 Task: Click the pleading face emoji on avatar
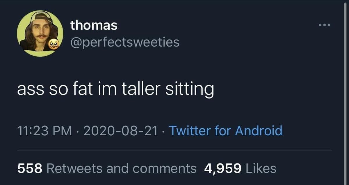point(54,45)
